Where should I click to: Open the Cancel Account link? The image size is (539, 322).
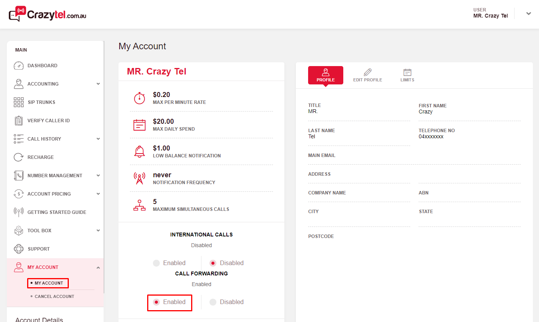coord(54,296)
